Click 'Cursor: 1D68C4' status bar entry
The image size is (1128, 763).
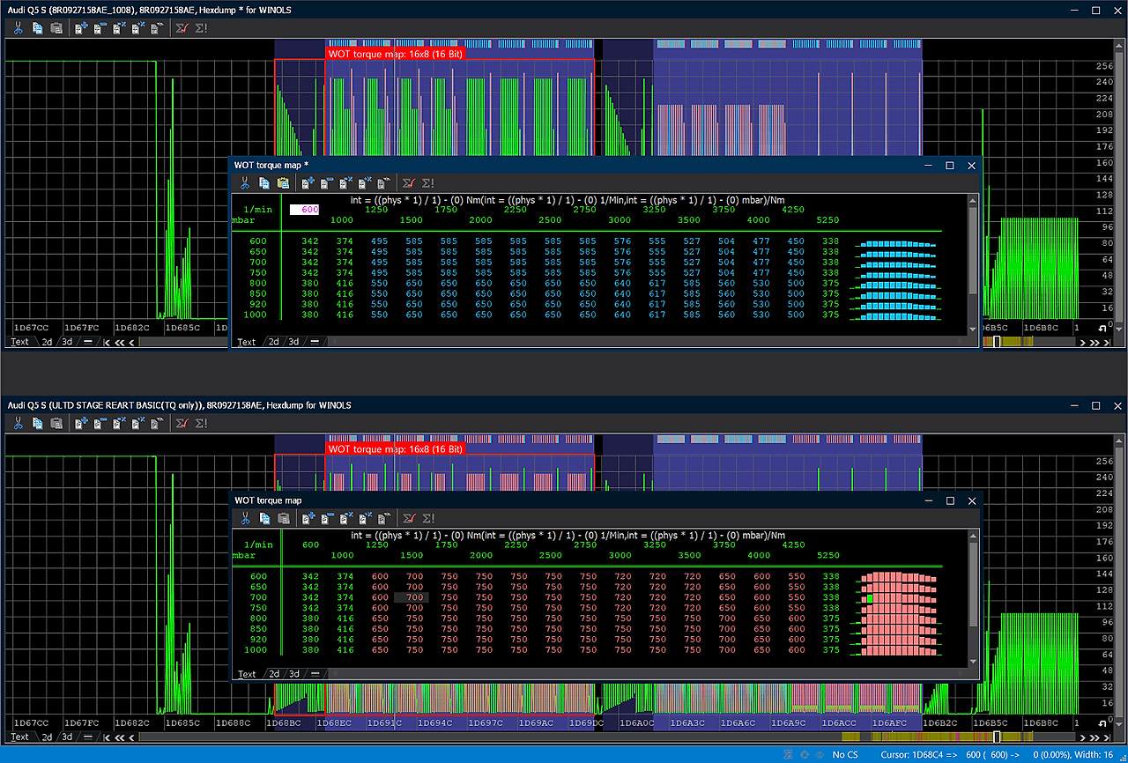(x=918, y=755)
